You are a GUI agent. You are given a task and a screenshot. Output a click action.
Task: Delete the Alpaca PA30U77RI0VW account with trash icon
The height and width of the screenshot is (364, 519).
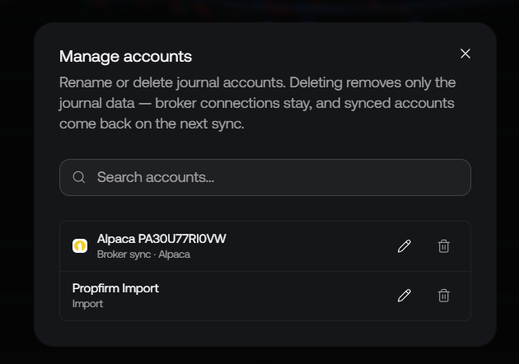coord(443,246)
